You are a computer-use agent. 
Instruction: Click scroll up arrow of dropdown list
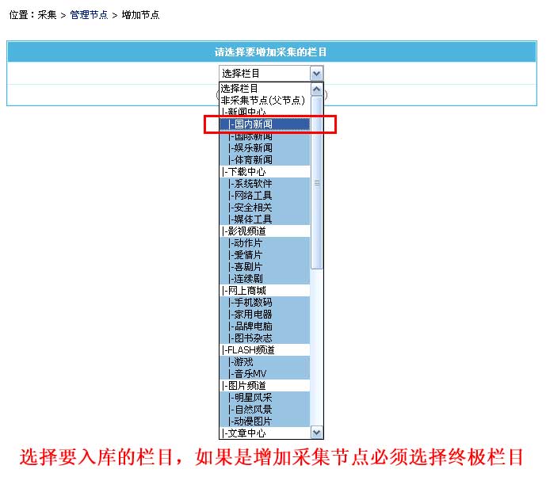pos(317,88)
